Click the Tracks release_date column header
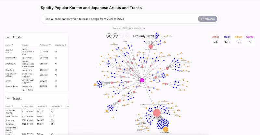260x135 pixels. 28,106
